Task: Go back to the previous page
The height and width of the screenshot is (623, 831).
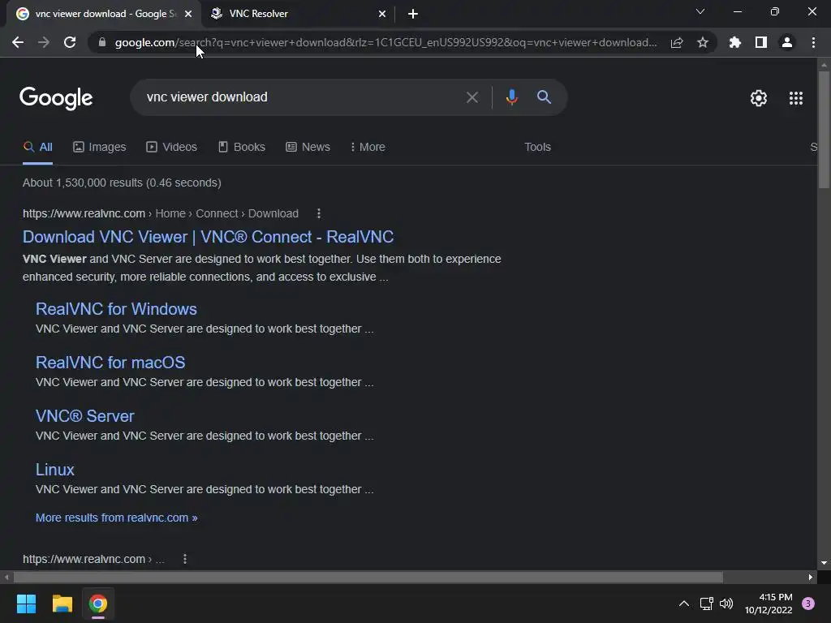Action: 18,42
